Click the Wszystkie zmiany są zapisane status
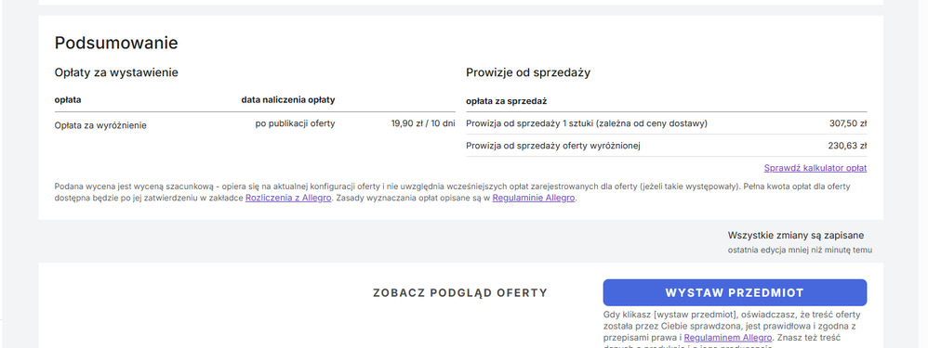The width and height of the screenshot is (928, 348). (x=796, y=235)
